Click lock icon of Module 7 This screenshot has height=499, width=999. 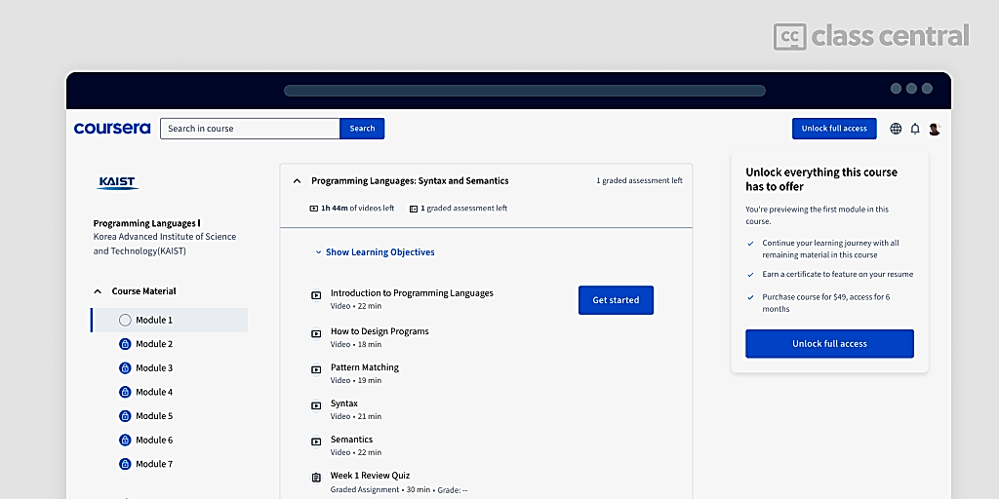coord(125,464)
